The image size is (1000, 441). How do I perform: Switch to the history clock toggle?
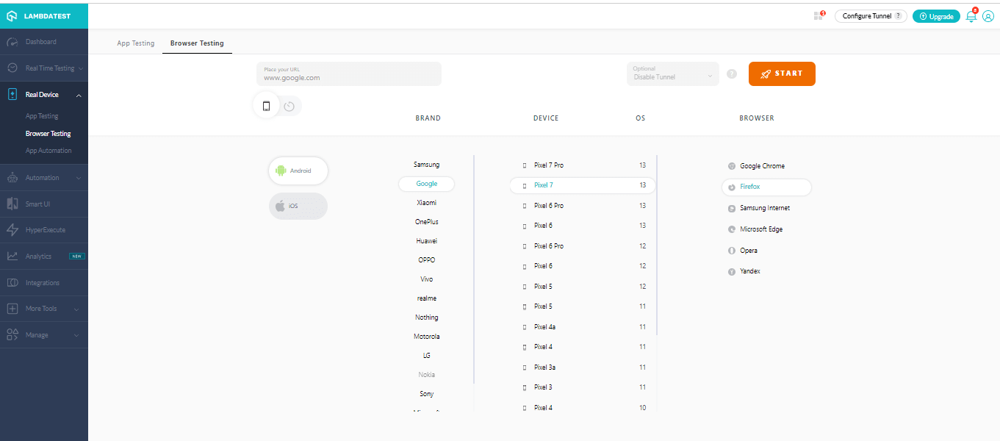(289, 107)
